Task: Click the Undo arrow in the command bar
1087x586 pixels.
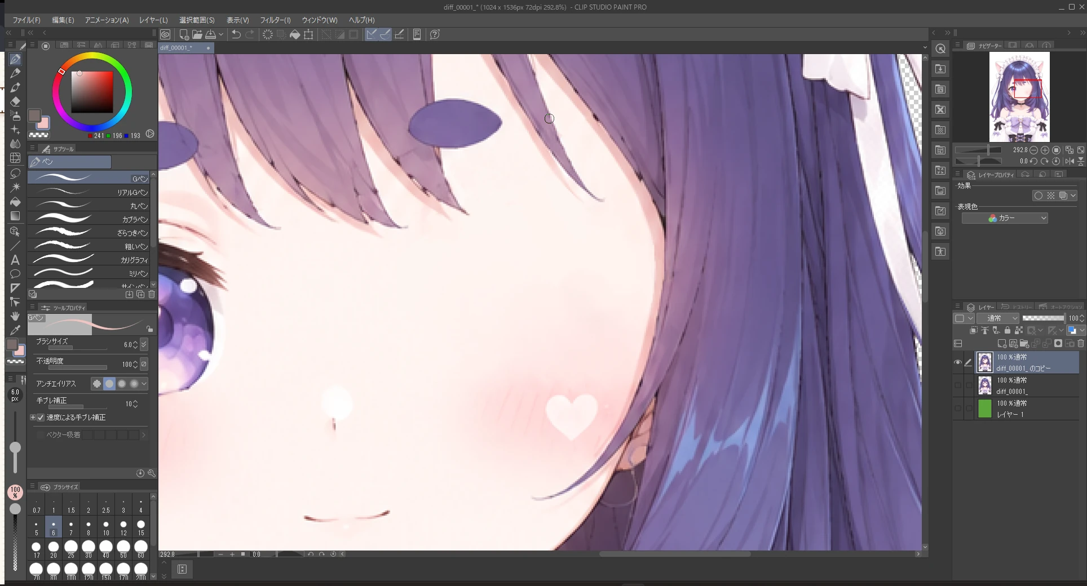Action: coord(236,34)
